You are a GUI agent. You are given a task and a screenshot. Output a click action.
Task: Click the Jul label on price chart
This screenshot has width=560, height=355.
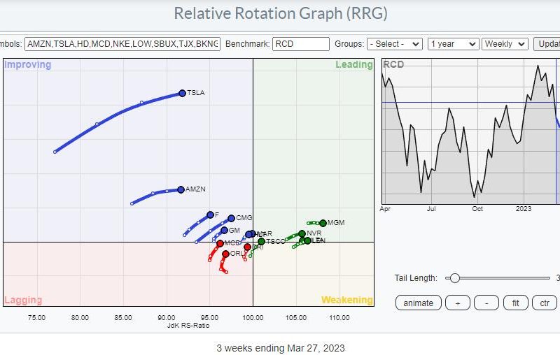[431, 209]
